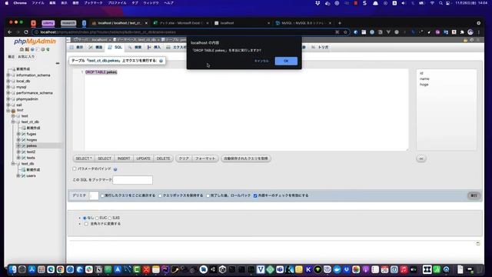
Task: Switch to the MySQL browser tab
Action: [303, 23]
